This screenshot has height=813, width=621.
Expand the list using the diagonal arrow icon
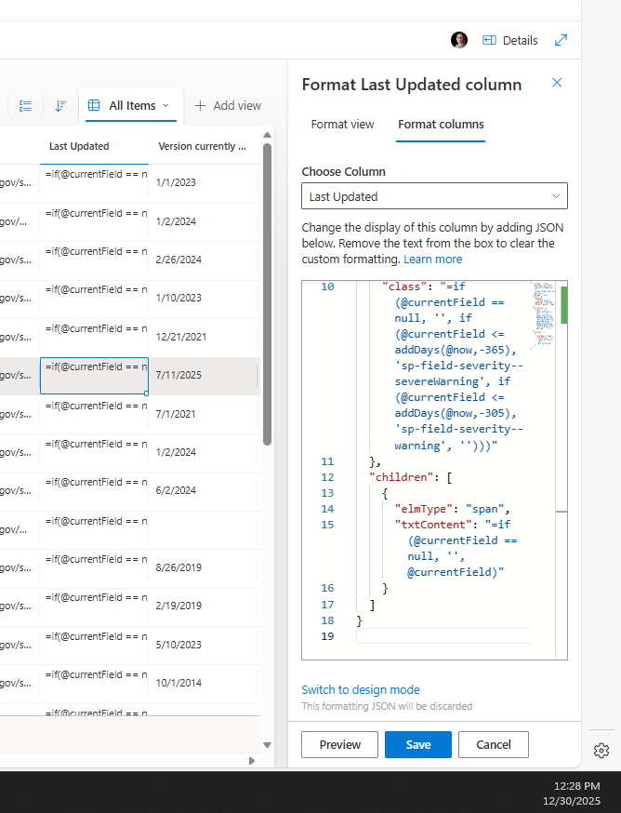pyautogui.click(x=561, y=40)
